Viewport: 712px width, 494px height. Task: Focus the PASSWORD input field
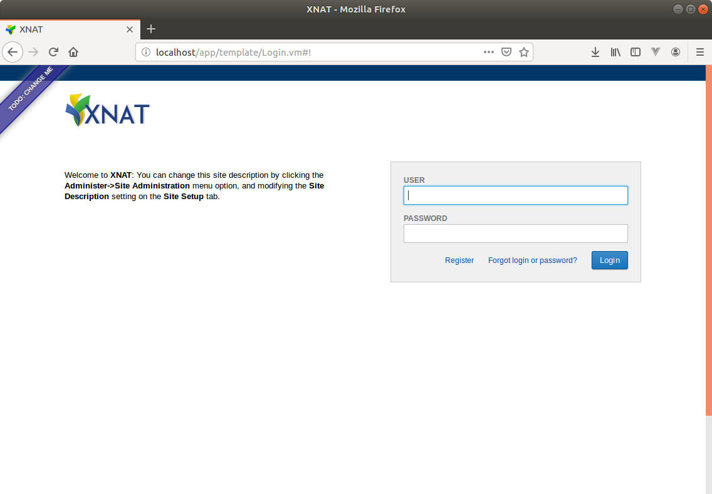tap(515, 234)
